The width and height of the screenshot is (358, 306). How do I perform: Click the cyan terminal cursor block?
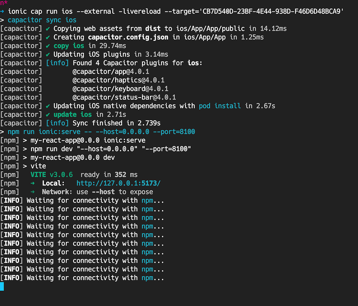pyautogui.click(x=2, y=286)
